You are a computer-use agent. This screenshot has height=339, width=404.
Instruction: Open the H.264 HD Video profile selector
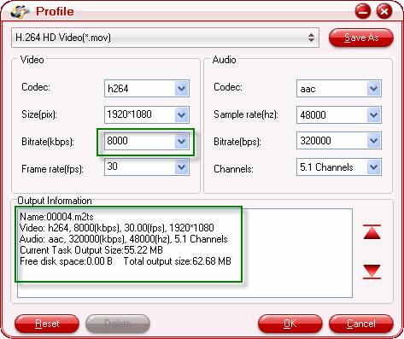[x=165, y=38]
